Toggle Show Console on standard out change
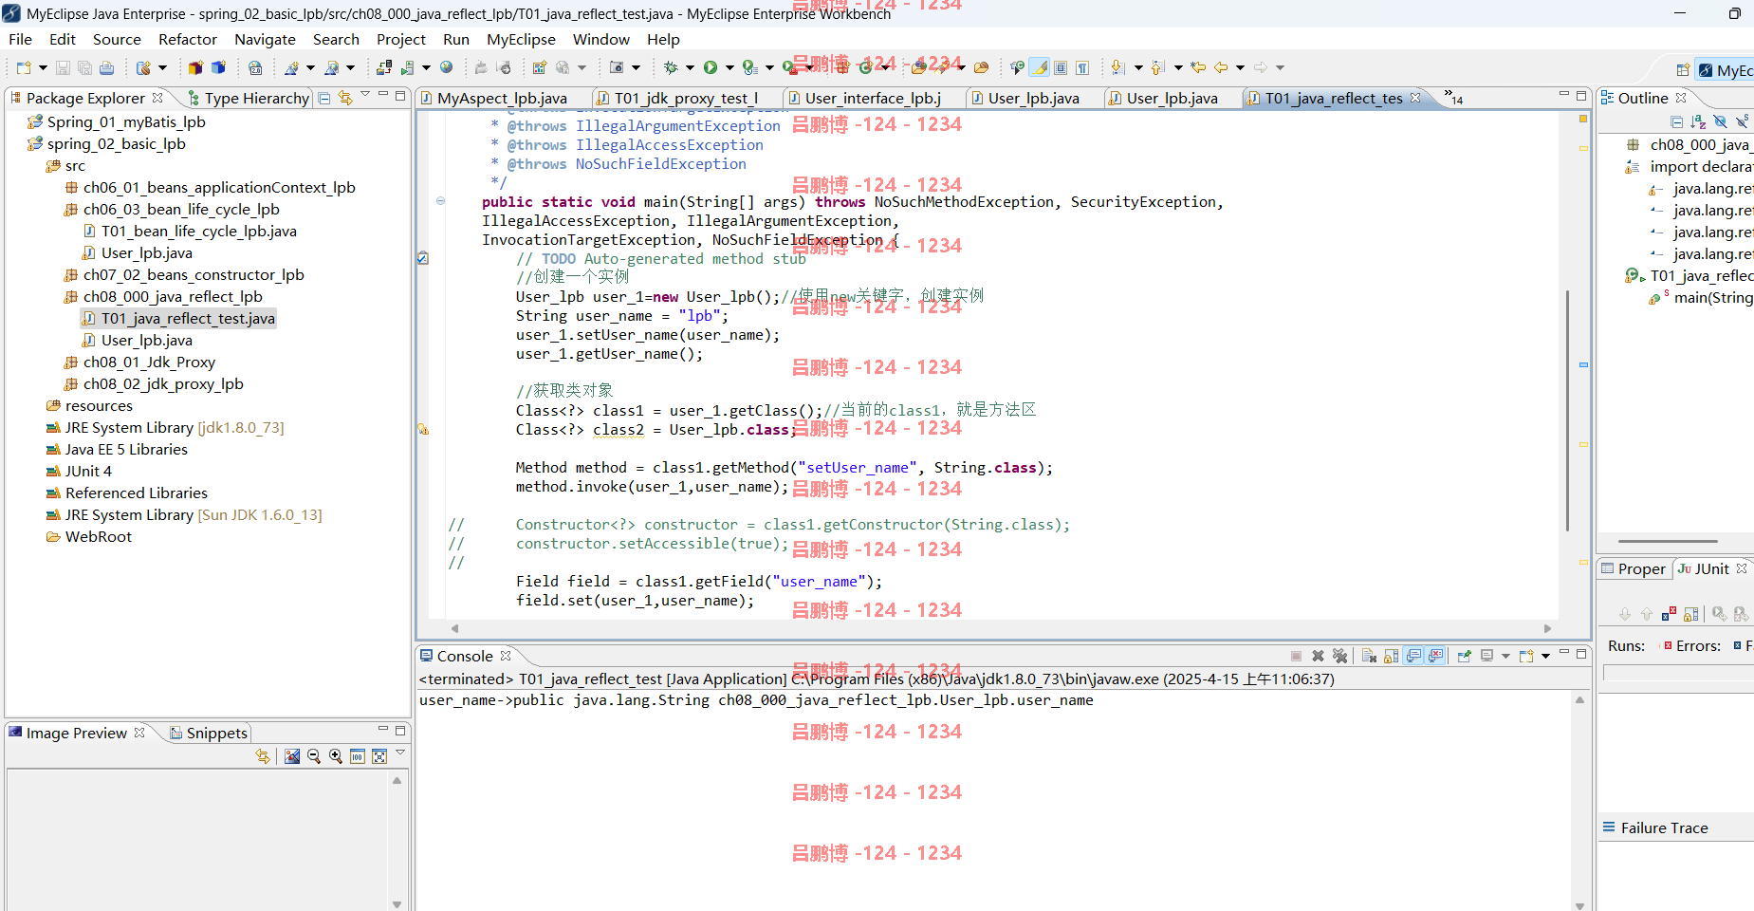Screen dimensions: 1754x911 click(1413, 656)
